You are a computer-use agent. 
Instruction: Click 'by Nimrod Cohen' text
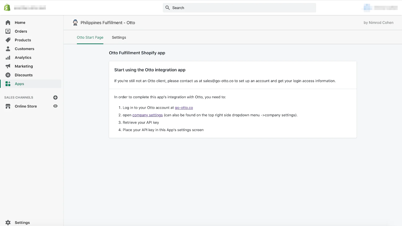(379, 23)
